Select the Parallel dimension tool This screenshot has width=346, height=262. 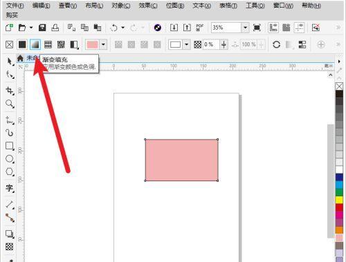click(x=10, y=204)
